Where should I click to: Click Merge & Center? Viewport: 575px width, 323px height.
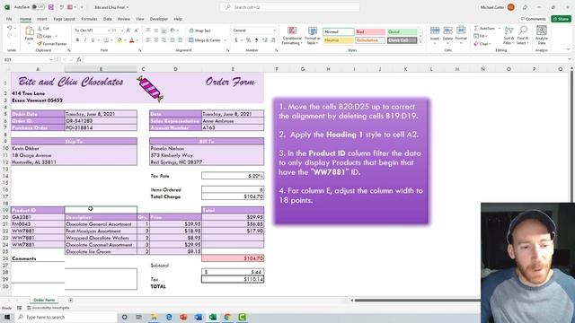coord(205,39)
